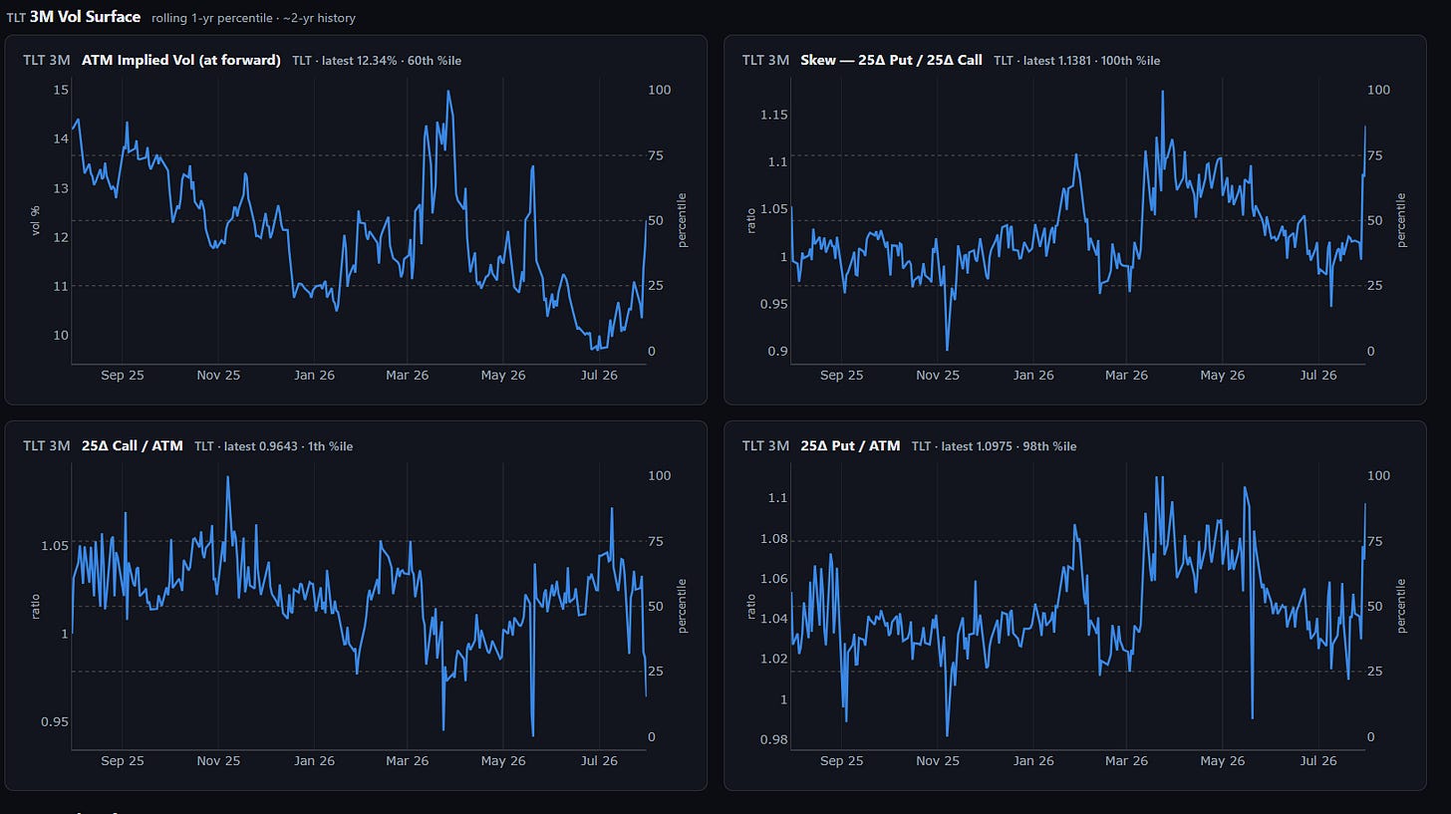
Task: Select the "25Δ Put / ATM" chart title
Action: click(x=850, y=445)
